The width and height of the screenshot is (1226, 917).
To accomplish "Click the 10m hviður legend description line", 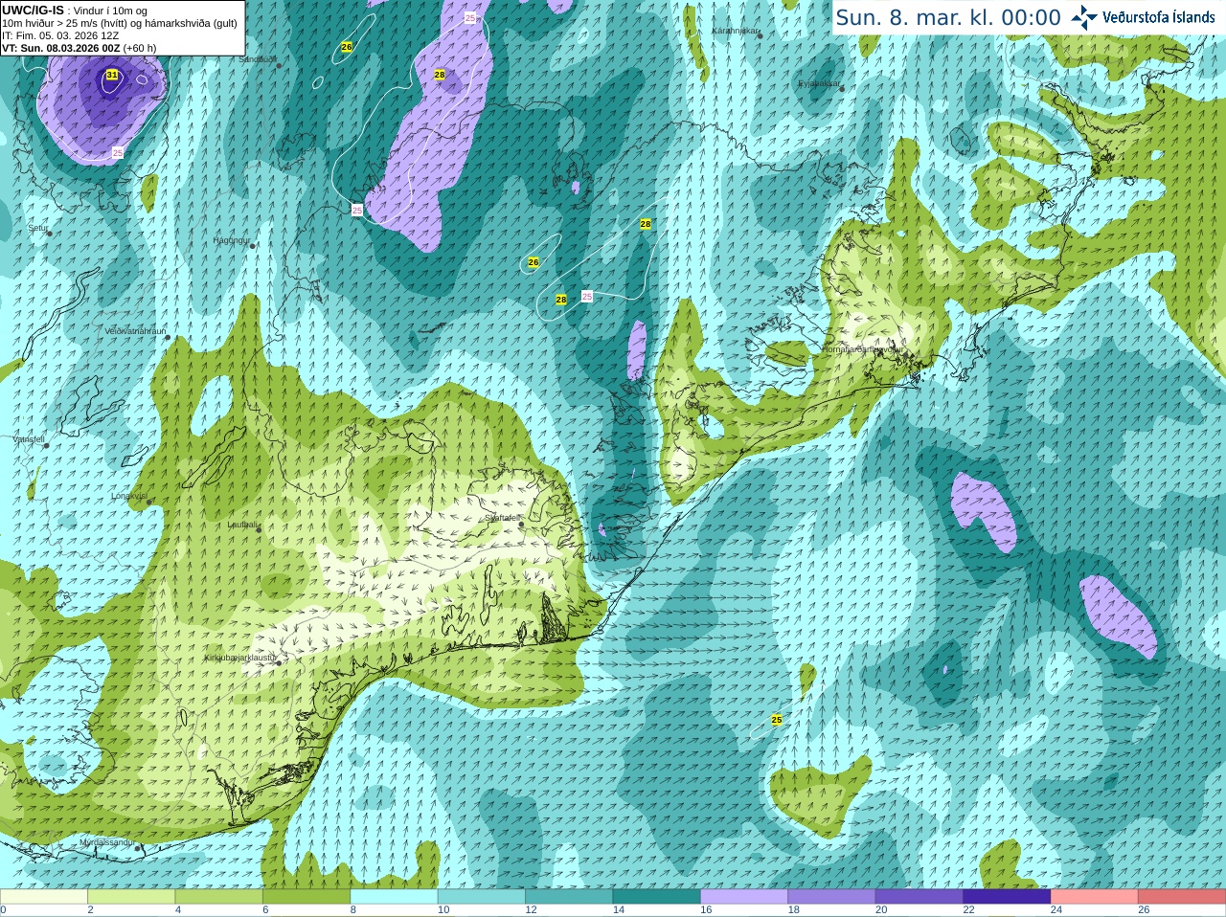I will tap(120, 23).
